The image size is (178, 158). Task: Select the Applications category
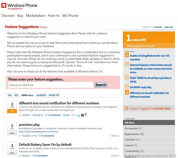(x=149, y=134)
